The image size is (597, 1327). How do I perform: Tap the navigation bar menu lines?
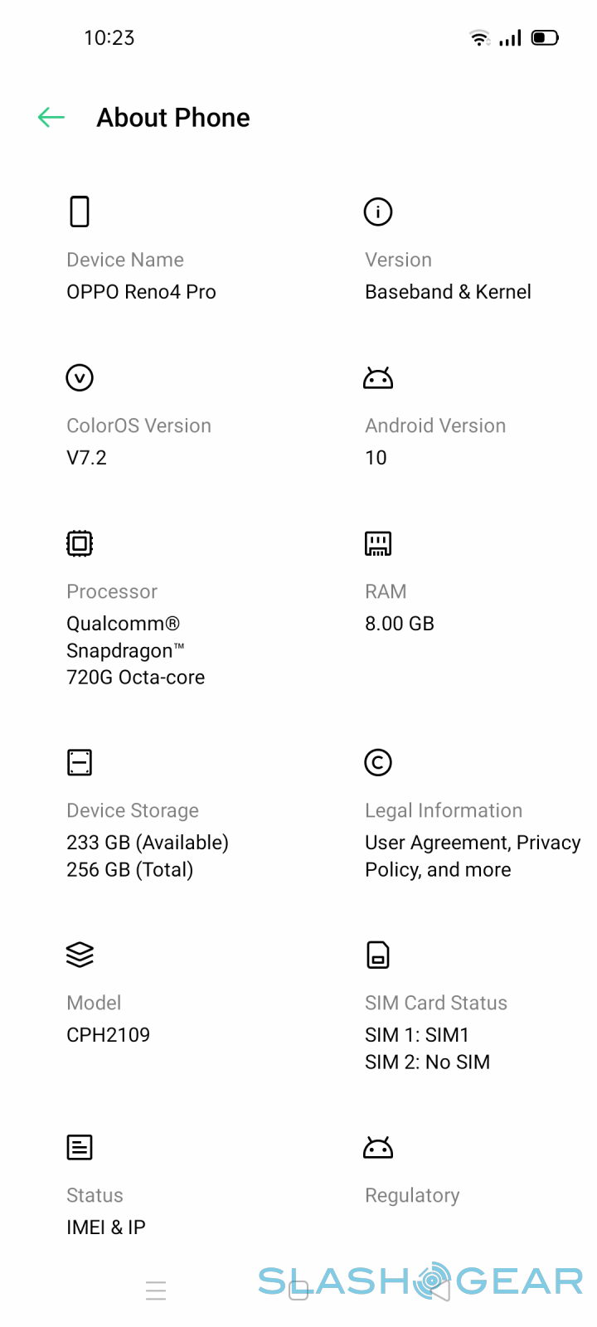156,1291
